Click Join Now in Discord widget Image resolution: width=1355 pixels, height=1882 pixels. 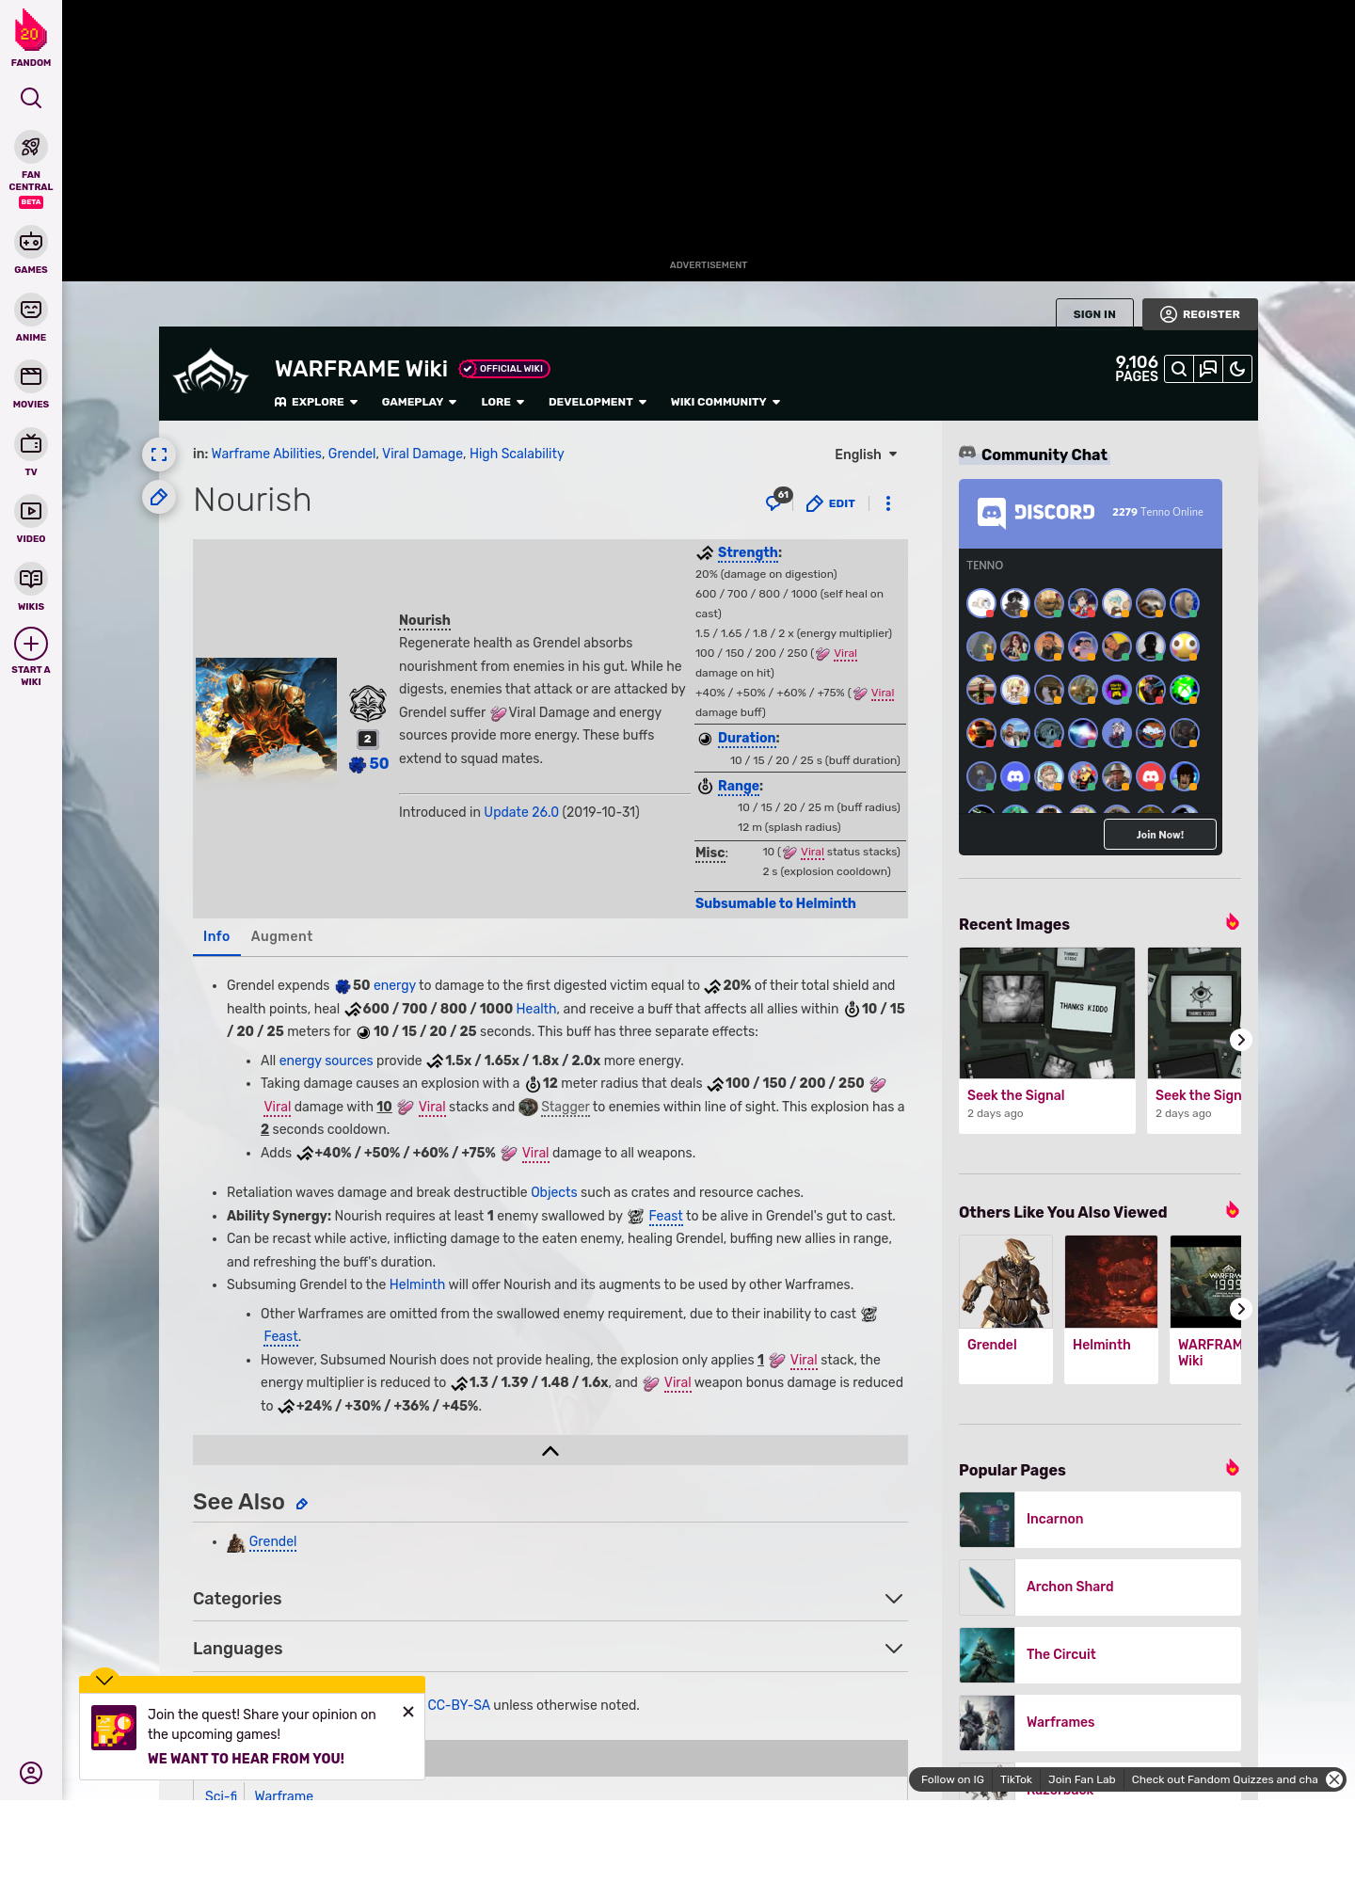click(1160, 835)
